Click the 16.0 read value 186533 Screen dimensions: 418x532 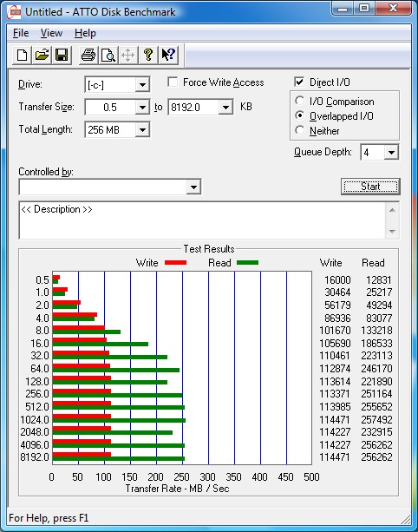pos(376,344)
